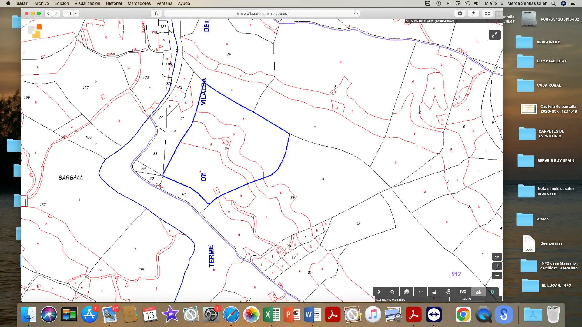The height and width of the screenshot is (327, 582).
Task: Toggle the highlighted 3D cubes tool
Action: (x=478, y=292)
